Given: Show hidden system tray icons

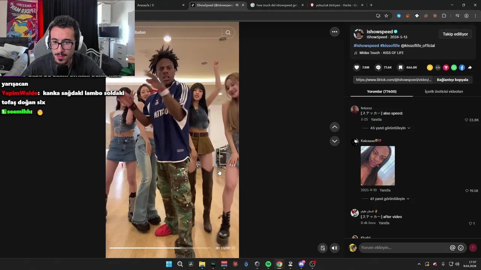Looking at the screenshot, I should click(419, 264).
